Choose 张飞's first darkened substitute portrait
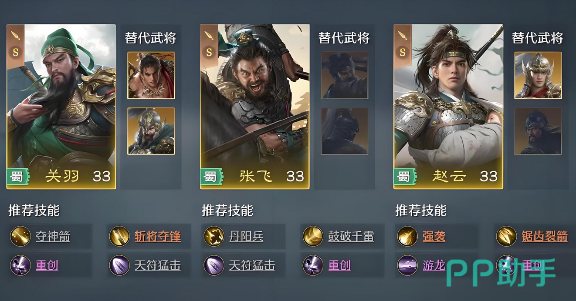576x301 pixels. pos(345,75)
